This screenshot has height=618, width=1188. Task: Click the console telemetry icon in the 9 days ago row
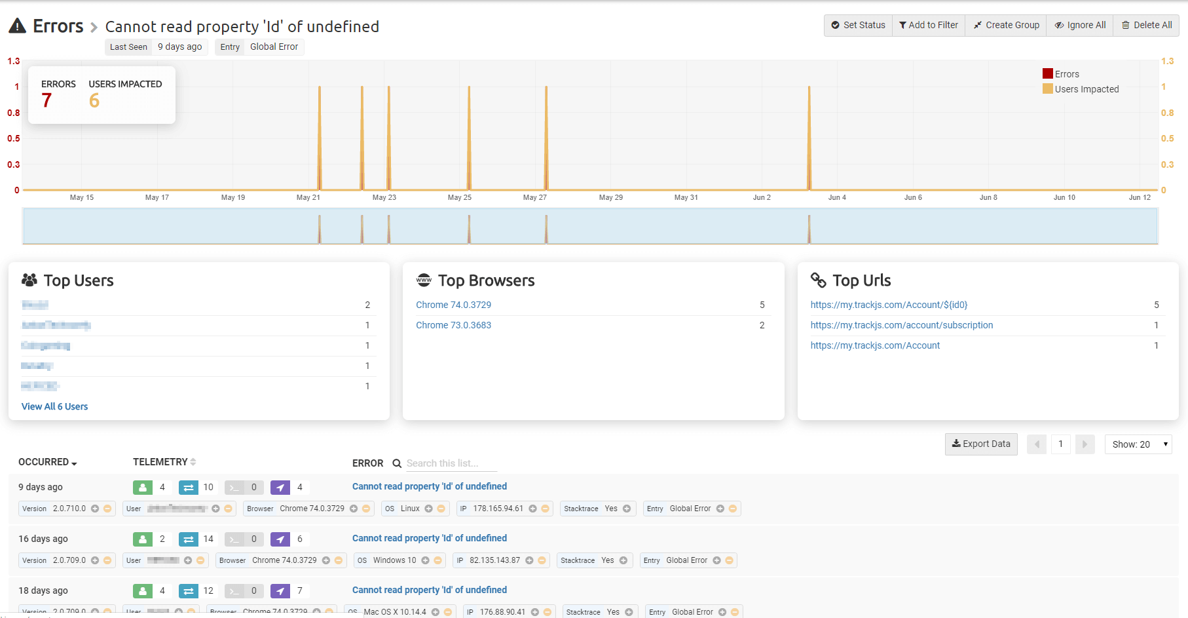pyautogui.click(x=234, y=487)
